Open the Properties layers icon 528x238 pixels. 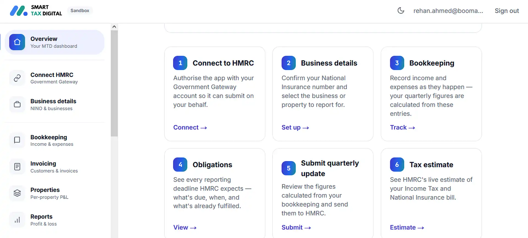[x=17, y=193]
